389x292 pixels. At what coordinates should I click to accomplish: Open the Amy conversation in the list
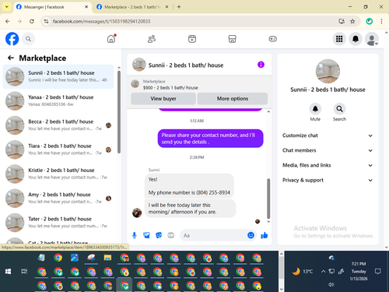tap(58, 199)
